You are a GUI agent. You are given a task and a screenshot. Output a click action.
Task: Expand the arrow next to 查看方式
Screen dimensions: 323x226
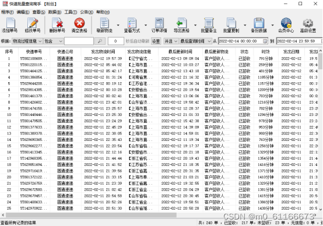146,25
